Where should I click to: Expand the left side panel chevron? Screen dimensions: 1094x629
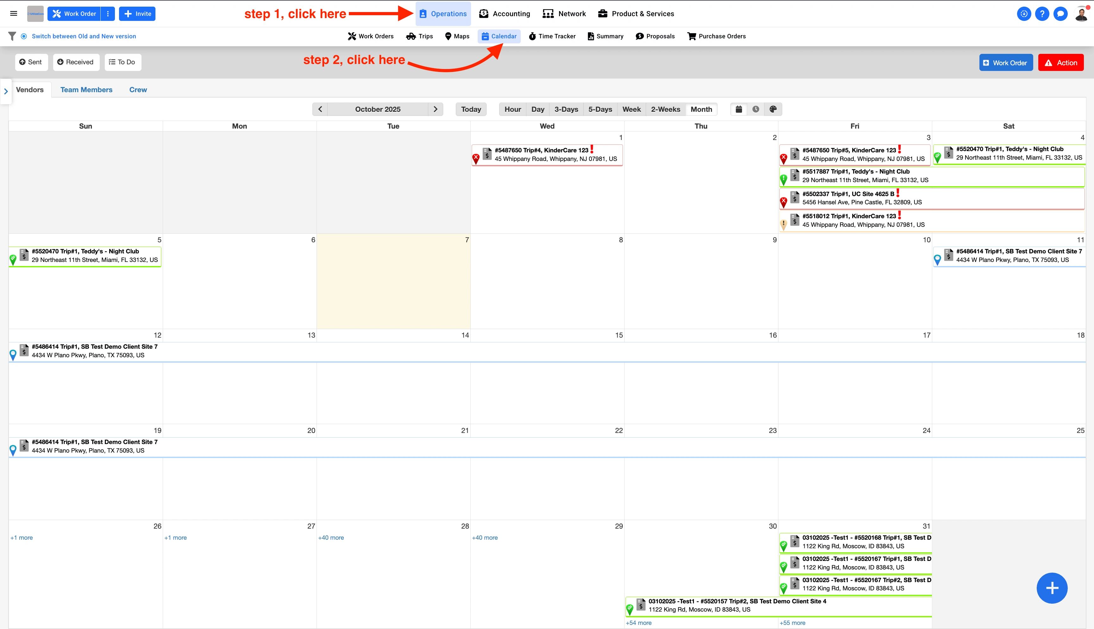(6, 91)
